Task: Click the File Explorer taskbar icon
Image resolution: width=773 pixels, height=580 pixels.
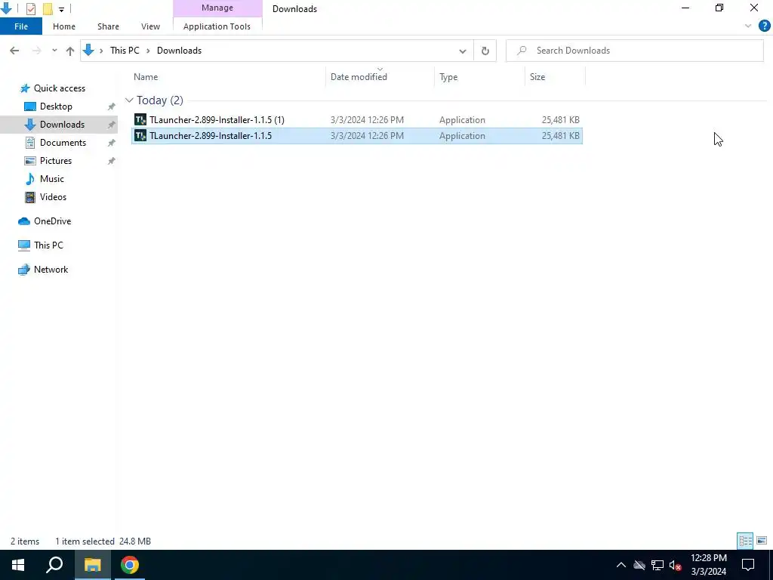Action: [92, 565]
